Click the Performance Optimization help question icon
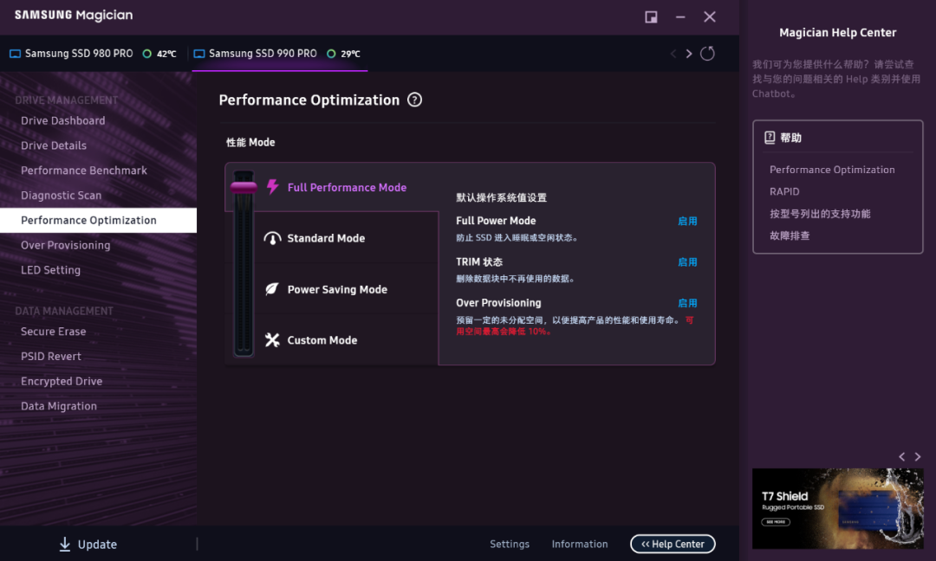This screenshot has height=561, width=936. pyautogui.click(x=414, y=100)
